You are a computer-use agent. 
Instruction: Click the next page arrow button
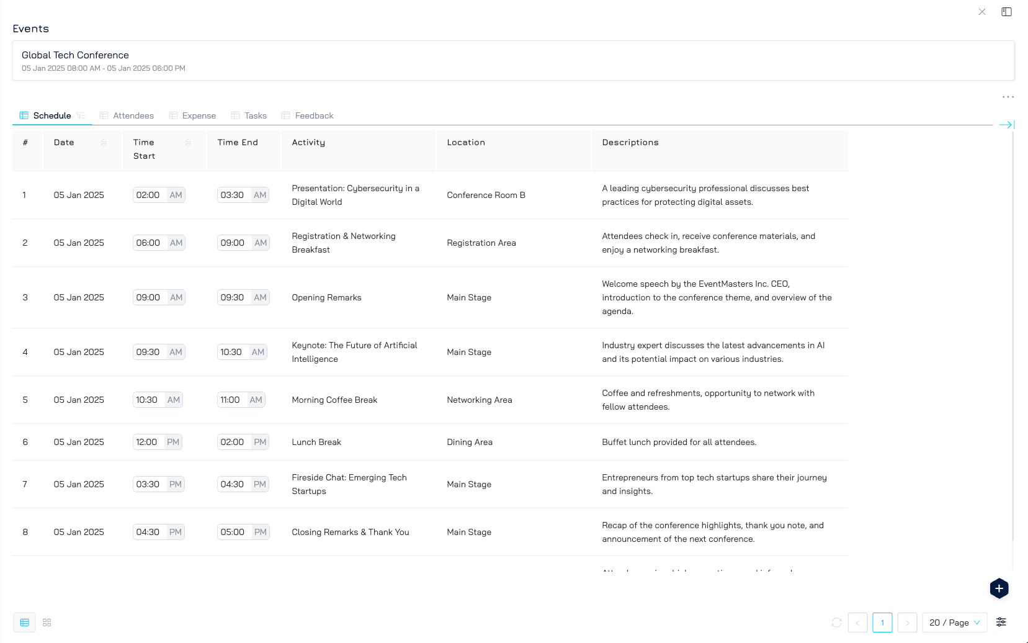(907, 623)
